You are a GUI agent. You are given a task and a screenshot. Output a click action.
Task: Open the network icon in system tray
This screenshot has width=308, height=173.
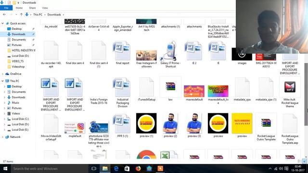click(276, 169)
